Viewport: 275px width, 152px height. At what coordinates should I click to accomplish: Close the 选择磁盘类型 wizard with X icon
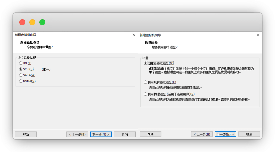point(134,35)
